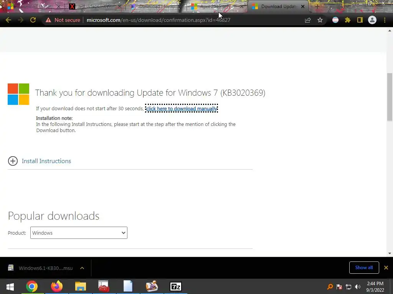Viewport: 393px width, 294px height.
Task: Open File Explorer from the taskbar
Action: [x=81, y=286]
